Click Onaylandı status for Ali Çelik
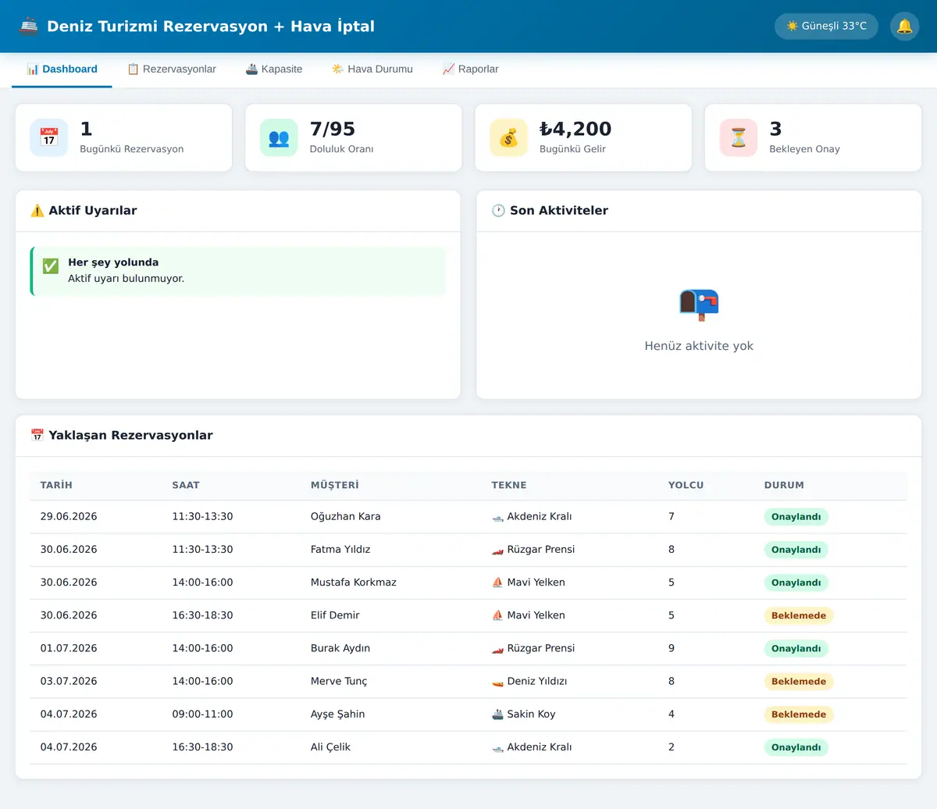 pyautogui.click(x=796, y=747)
